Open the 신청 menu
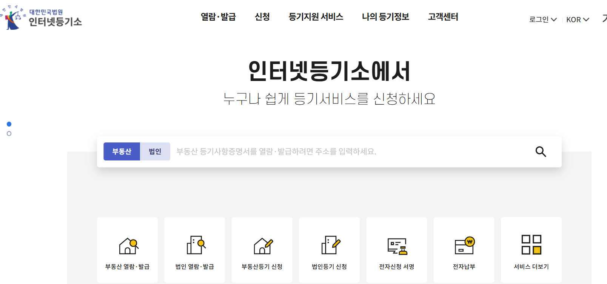 pos(262,17)
